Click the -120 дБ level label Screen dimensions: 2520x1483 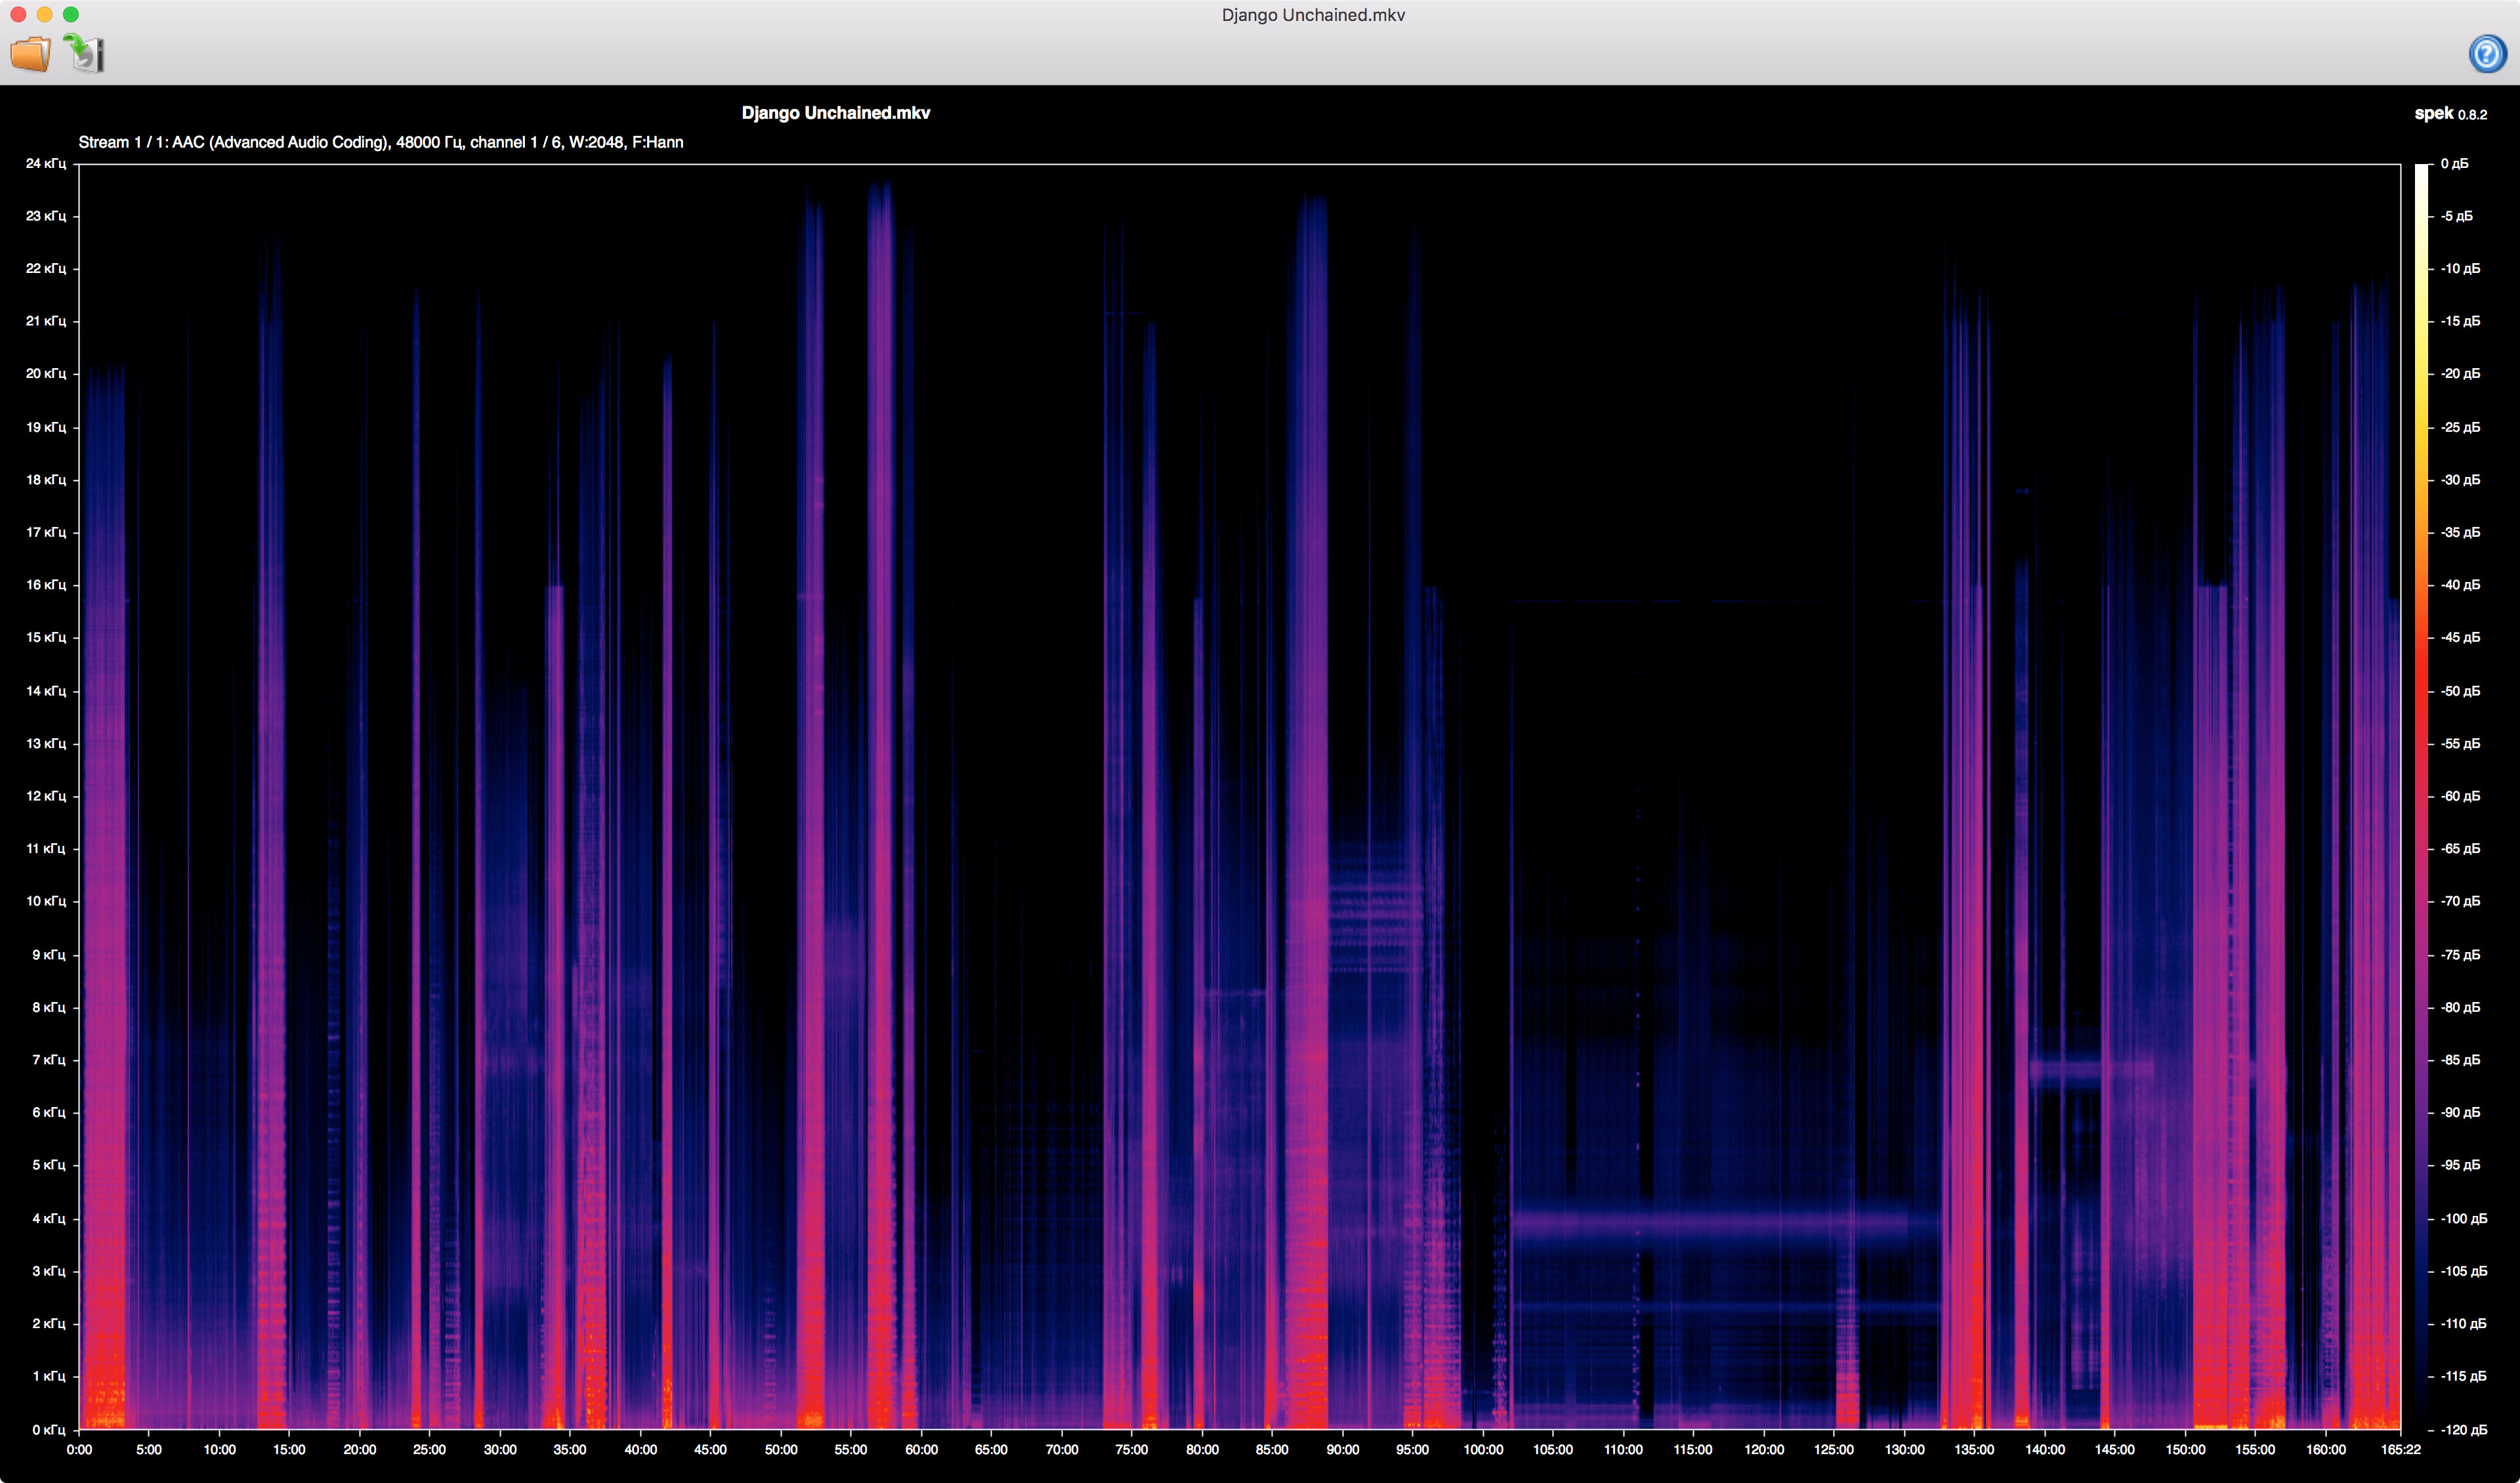click(2463, 1429)
